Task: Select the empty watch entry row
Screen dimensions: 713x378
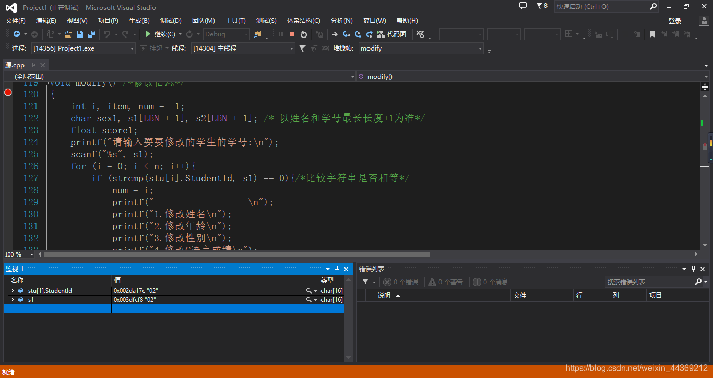Action: point(174,309)
